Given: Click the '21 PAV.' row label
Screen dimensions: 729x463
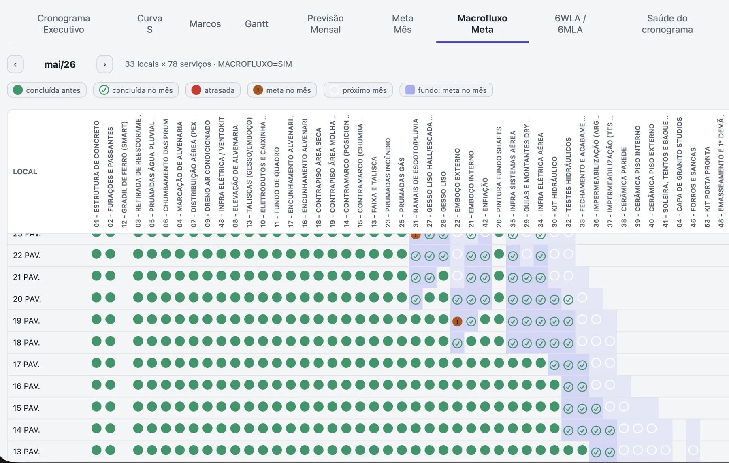Looking at the screenshot, I should click(x=27, y=277).
